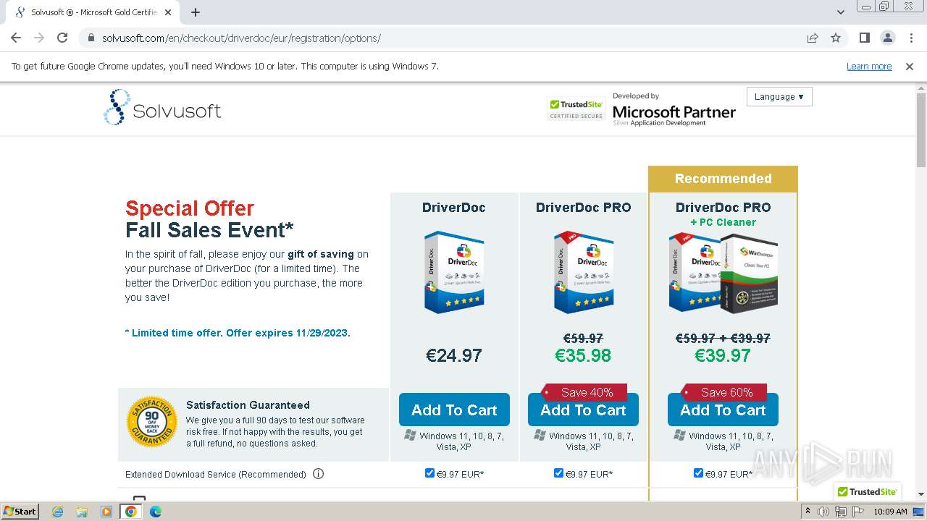Bookmark this page with the star icon
This screenshot has width=927, height=521.
836,38
